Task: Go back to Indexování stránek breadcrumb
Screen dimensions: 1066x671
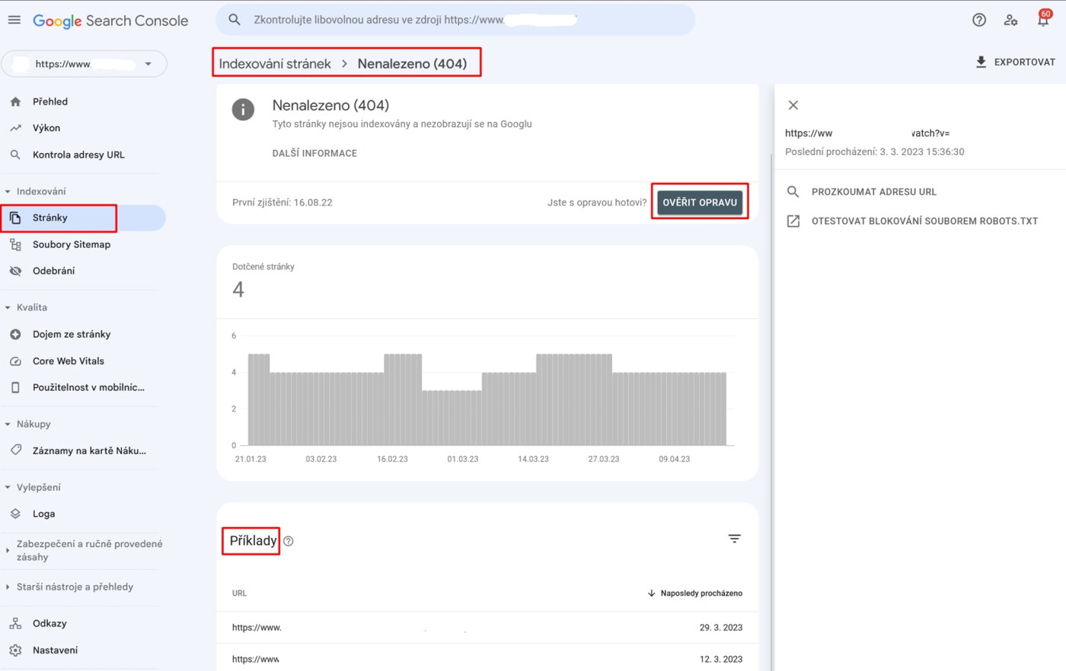Action: (275, 64)
